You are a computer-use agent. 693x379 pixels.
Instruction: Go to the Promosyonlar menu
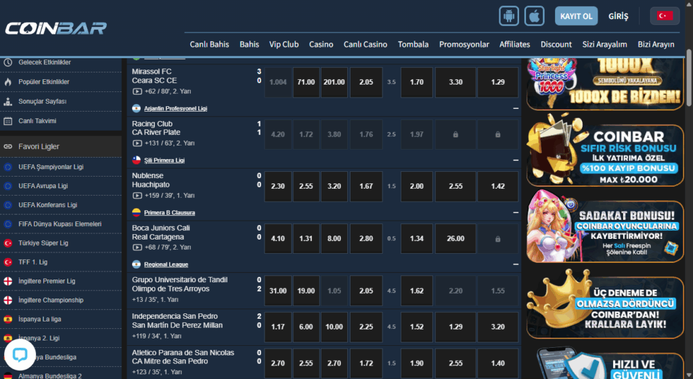pyautogui.click(x=464, y=45)
